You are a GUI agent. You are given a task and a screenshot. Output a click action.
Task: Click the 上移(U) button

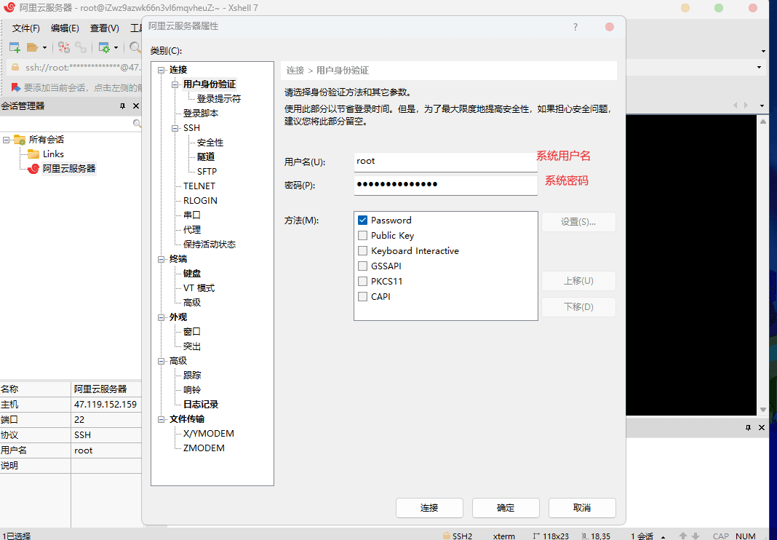click(578, 281)
